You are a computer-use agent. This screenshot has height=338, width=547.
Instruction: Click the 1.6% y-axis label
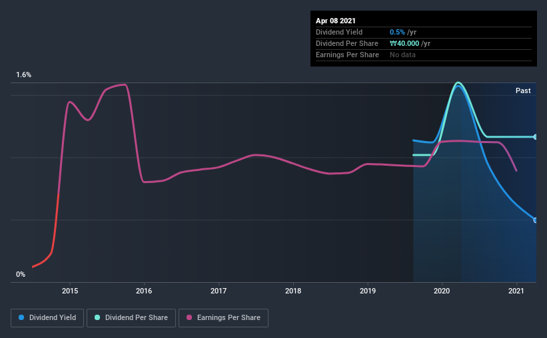tap(23, 75)
